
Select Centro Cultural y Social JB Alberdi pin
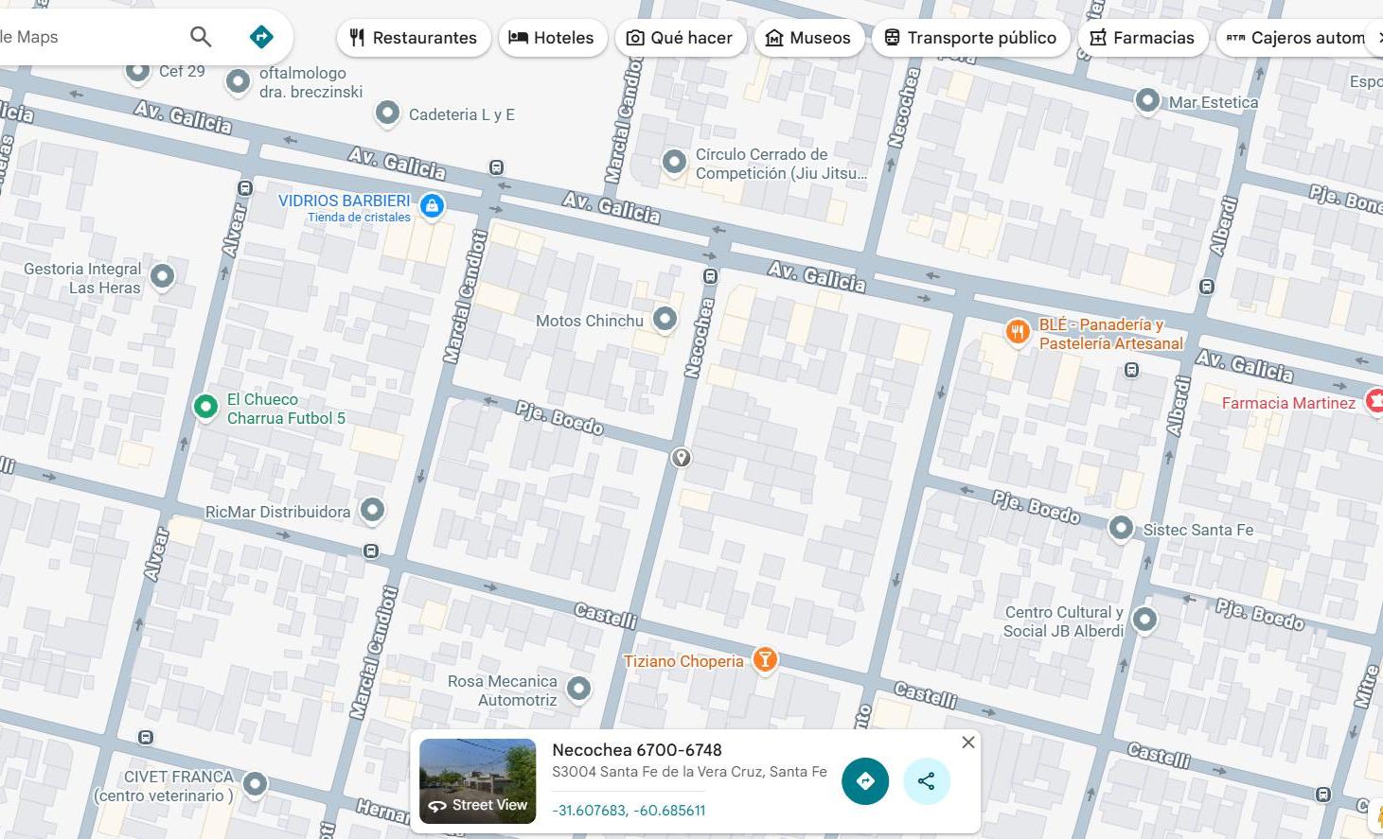click(1144, 620)
